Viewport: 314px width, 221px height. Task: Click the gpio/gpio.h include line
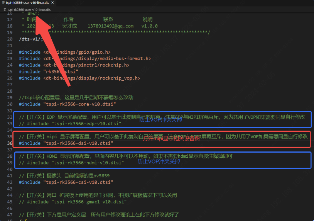click(x=65, y=52)
